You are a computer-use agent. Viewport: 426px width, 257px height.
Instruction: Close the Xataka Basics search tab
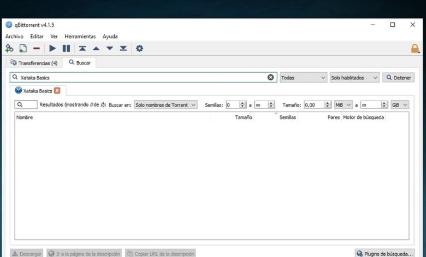[x=57, y=91]
